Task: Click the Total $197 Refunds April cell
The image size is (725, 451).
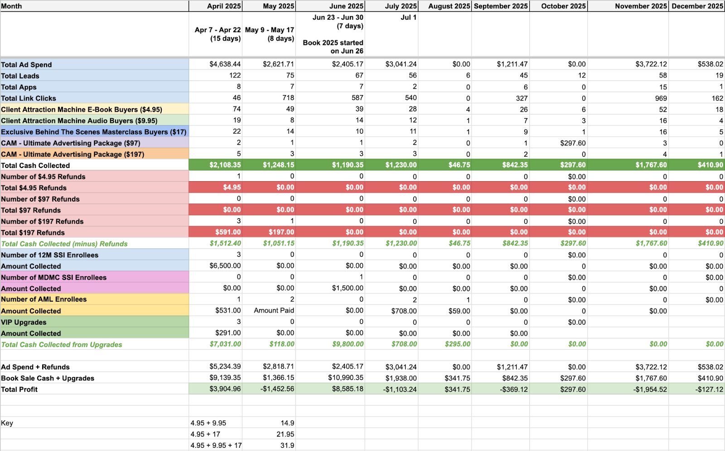Action: click(x=216, y=232)
